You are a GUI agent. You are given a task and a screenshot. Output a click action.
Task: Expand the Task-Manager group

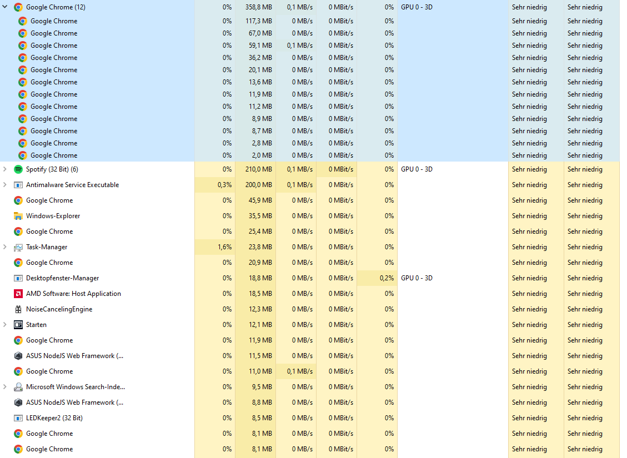pyautogui.click(x=4, y=246)
